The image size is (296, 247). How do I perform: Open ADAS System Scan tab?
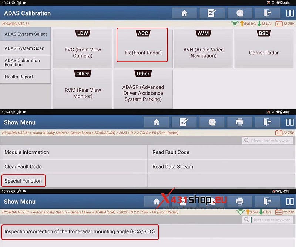(x=26, y=48)
